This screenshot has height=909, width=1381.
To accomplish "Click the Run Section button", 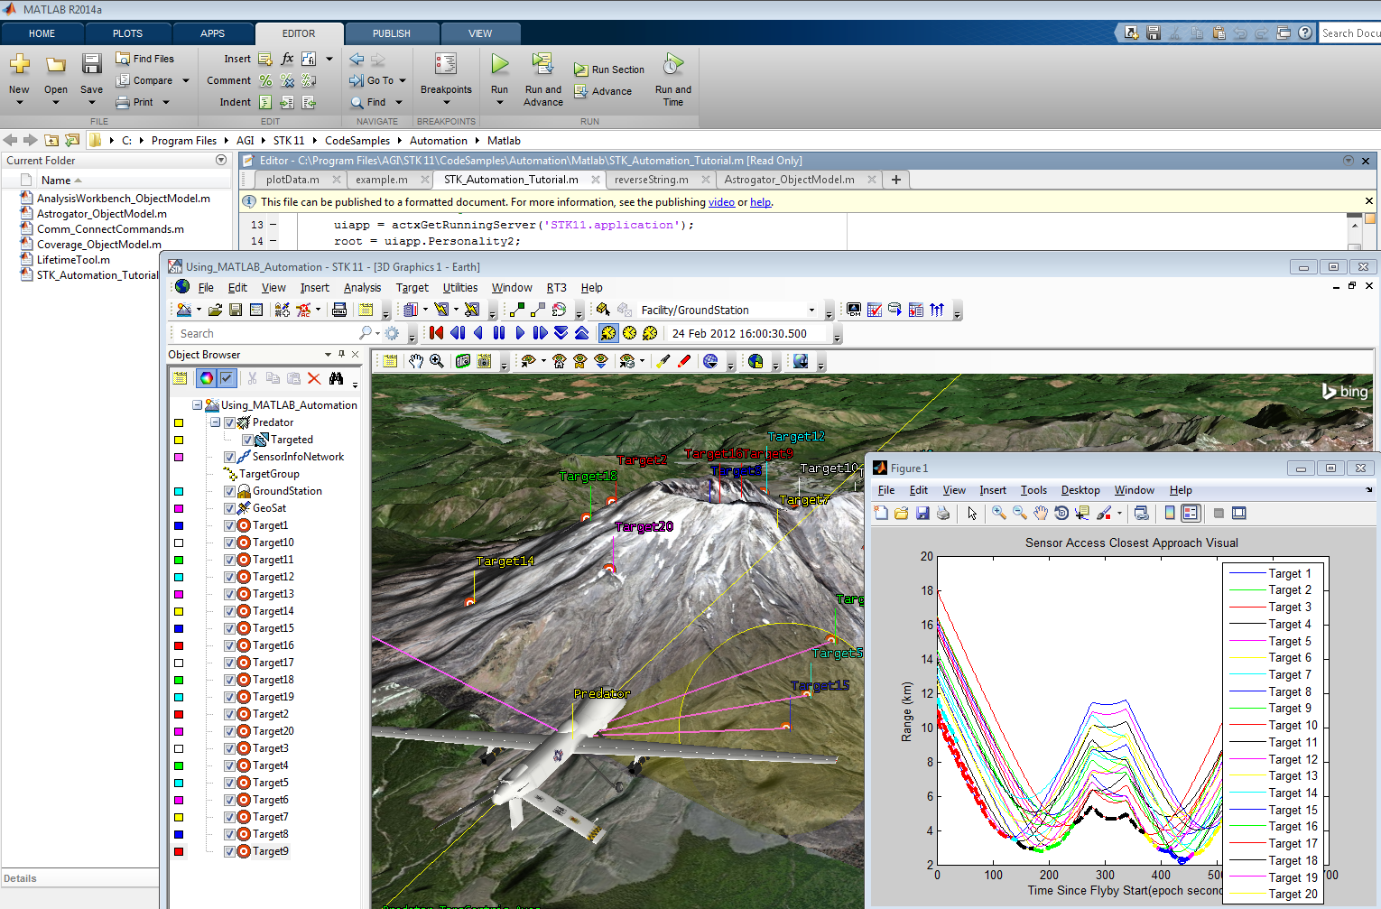I will pyautogui.click(x=609, y=70).
